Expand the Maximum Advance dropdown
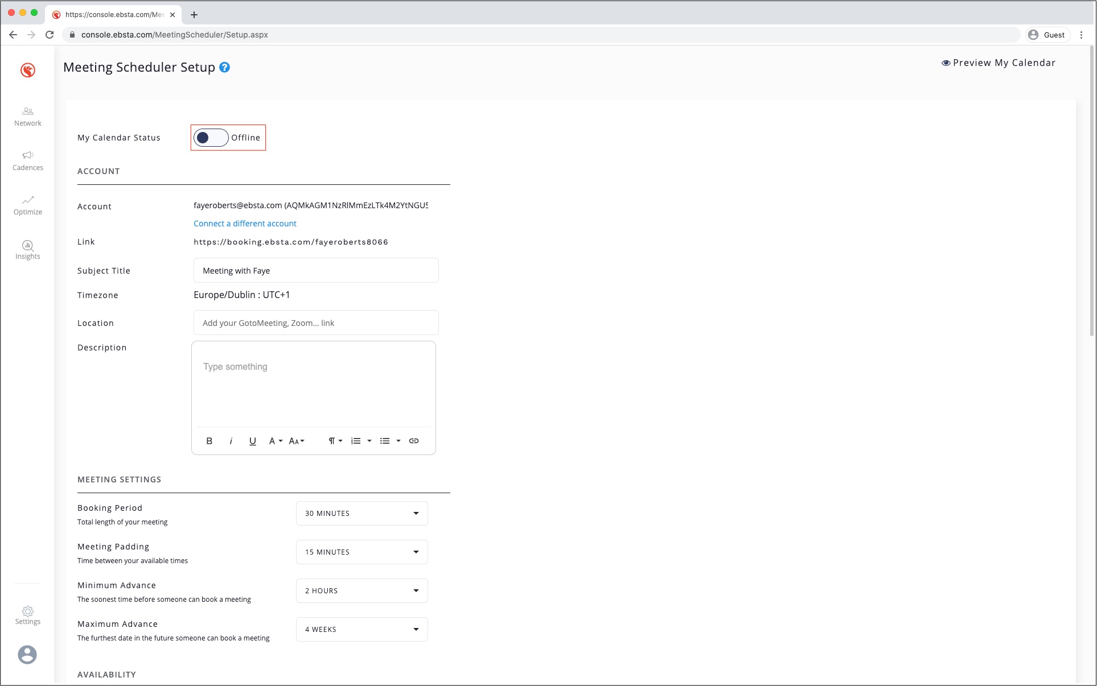Image resolution: width=1097 pixels, height=686 pixels. [x=361, y=629]
